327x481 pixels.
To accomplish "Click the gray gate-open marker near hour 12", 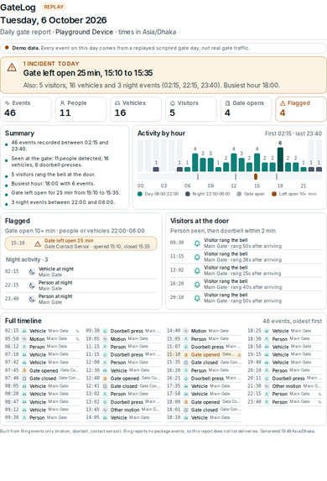I will (x=236, y=176).
